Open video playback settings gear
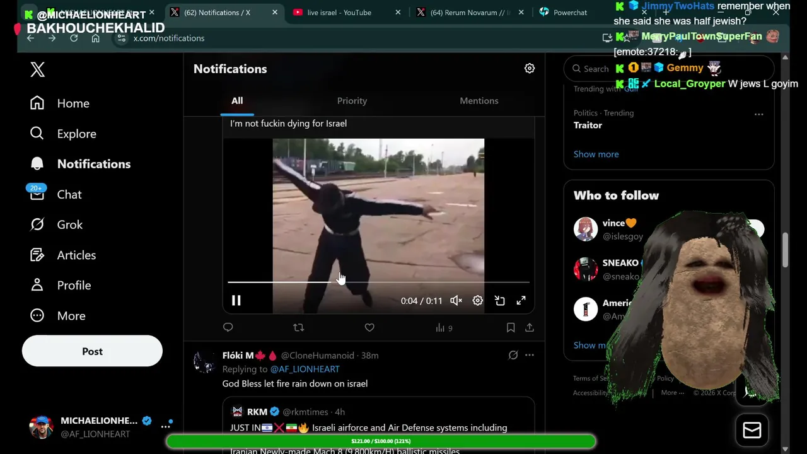Screen dimensions: 807x454 tap(478, 301)
